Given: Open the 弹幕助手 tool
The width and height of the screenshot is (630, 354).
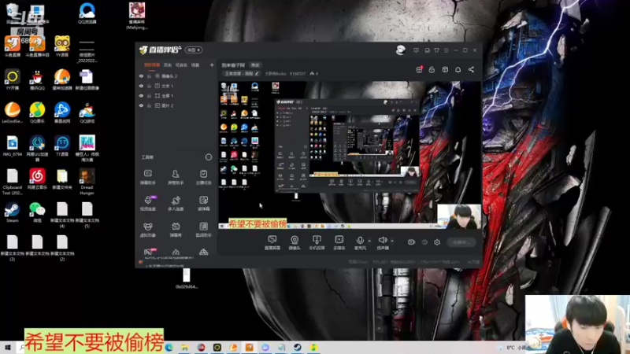Looking at the screenshot, I should (x=148, y=176).
